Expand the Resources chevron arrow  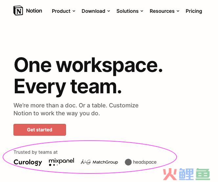coord(178,11)
